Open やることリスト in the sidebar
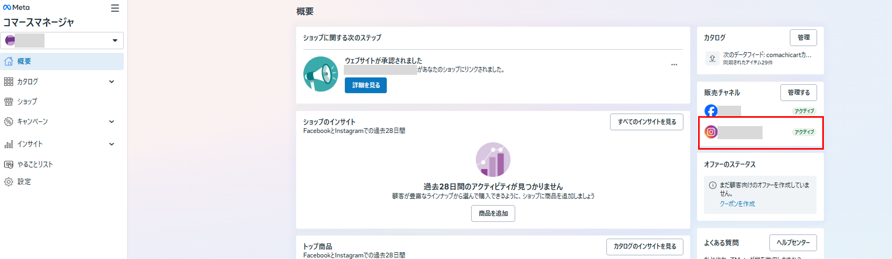Image resolution: width=892 pixels, height=259 pixels. (35, 164)
